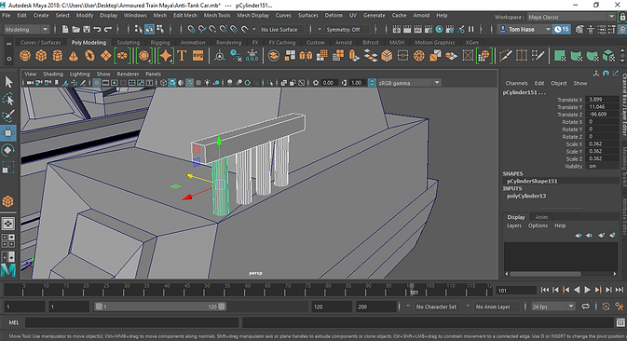The height and width of the screenshot is (341, 627).
Task: Select the Multi-Cut knife tool icon
Action: click(x=506, y=56)
